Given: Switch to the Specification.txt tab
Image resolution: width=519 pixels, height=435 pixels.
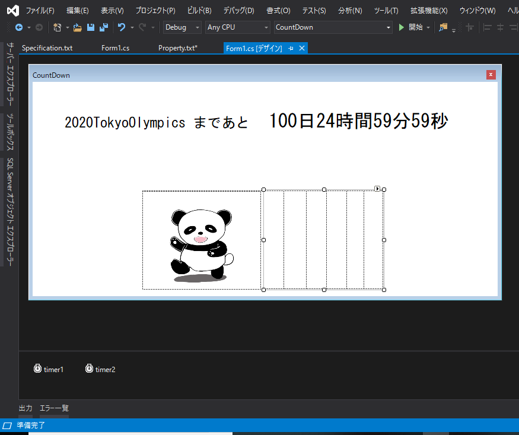Looking at the screenshot, I should (x=47, y=48).
